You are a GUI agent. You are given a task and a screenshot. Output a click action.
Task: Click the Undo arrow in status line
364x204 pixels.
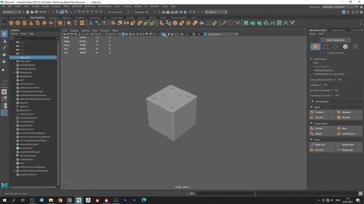point(41,12)
